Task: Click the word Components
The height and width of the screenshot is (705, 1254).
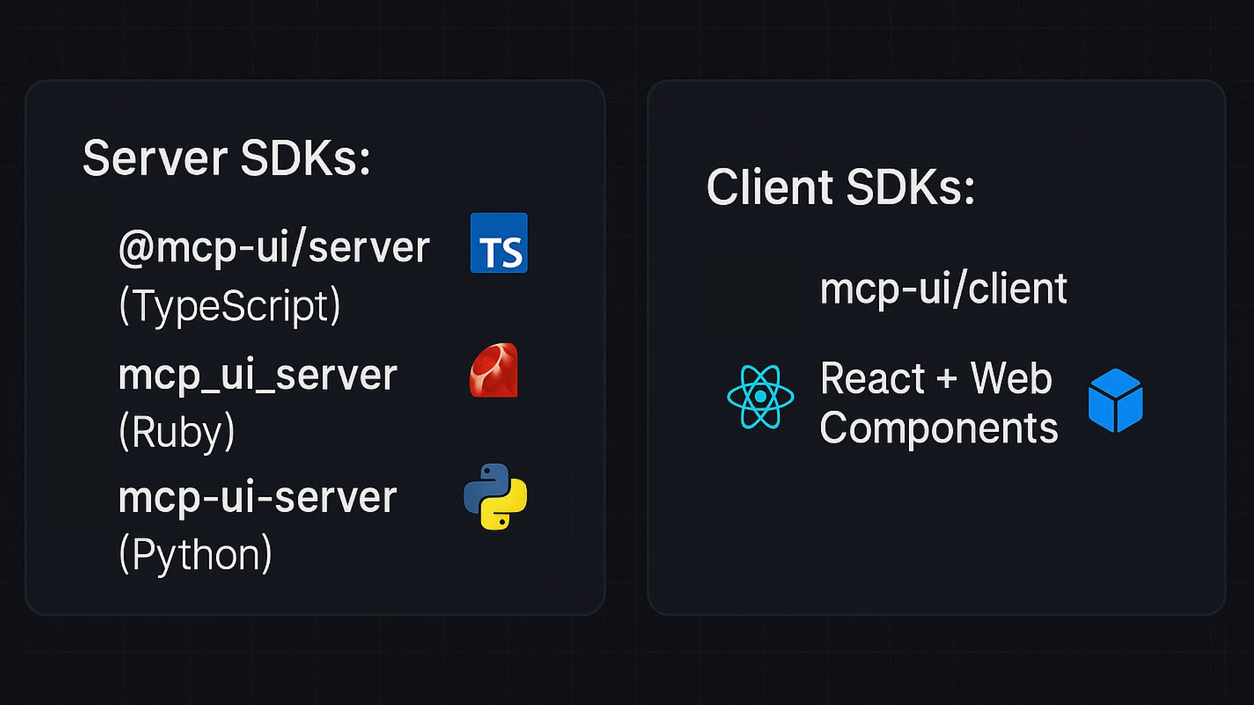Action: point(939,428)
